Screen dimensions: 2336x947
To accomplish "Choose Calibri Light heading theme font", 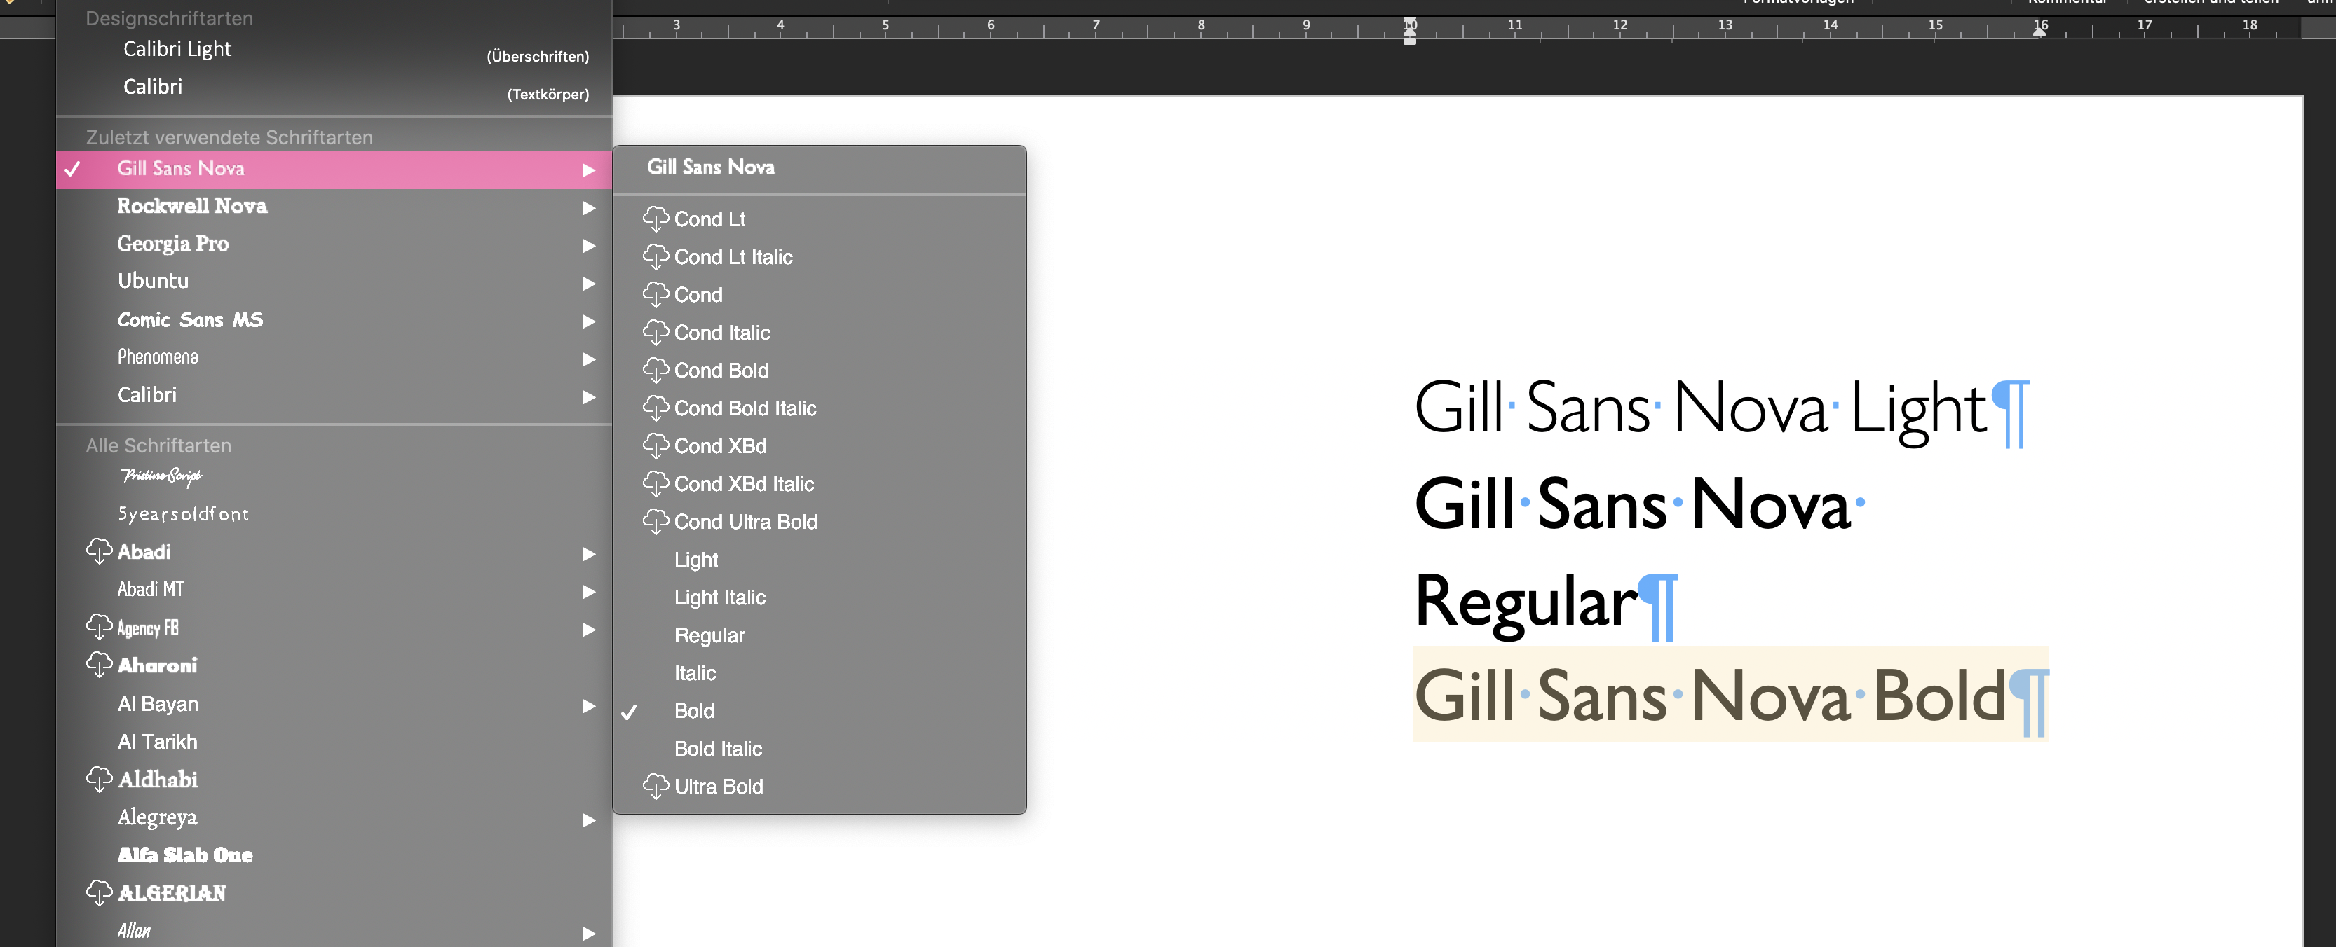I will pos(334,50).
